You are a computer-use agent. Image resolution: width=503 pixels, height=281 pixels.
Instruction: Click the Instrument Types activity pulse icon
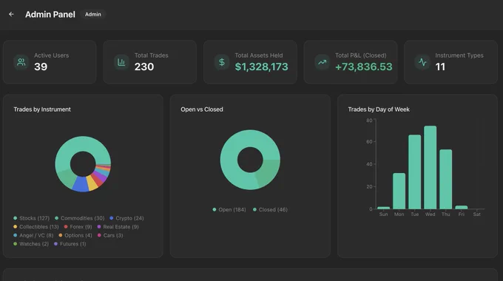pyautogui.click(x=422, y=62)
